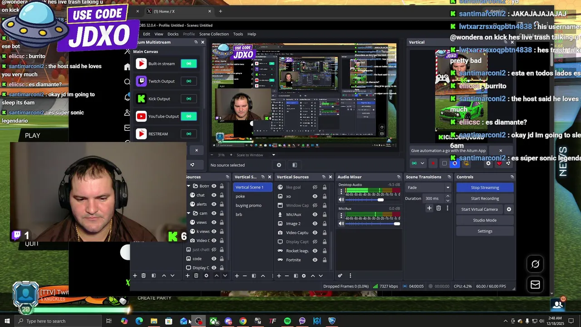Hide Rocket league vertical source
Image resolution: width=581 pixels, height=327 pixels.
pos(315,251)
